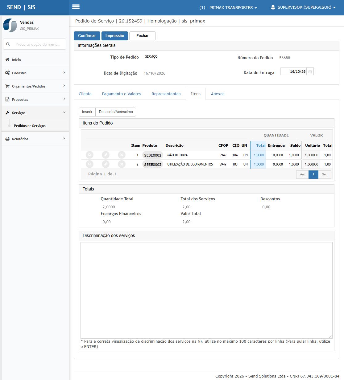Click the Send Solutions logo
Viewport: 344px width, 380px height.
(10, 25)
